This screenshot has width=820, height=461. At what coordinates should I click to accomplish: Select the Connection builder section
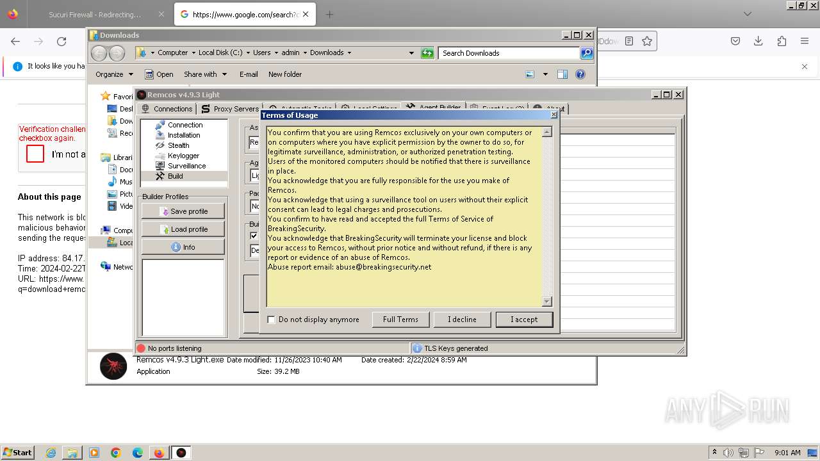(x=185, y=125)
